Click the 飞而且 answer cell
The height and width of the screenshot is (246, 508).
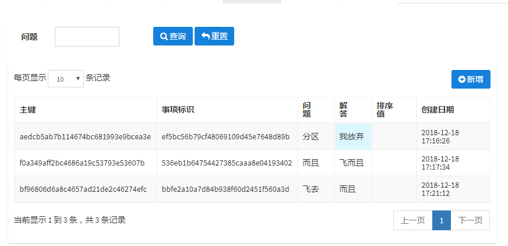click(353, 163)
